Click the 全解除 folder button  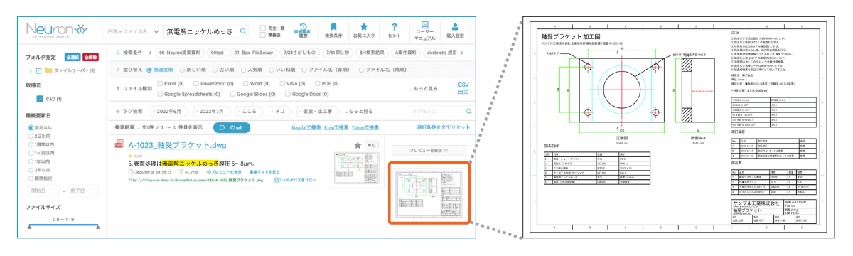90,56
